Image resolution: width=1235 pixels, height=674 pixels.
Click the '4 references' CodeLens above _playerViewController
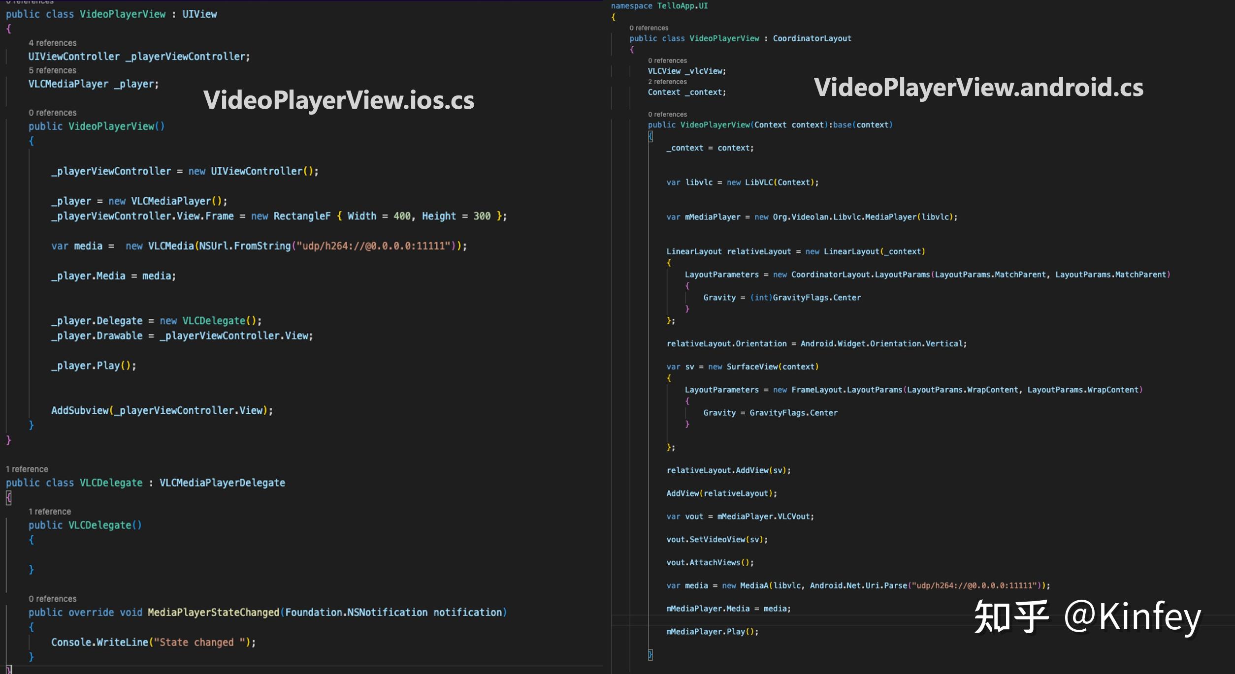(52, 43)
